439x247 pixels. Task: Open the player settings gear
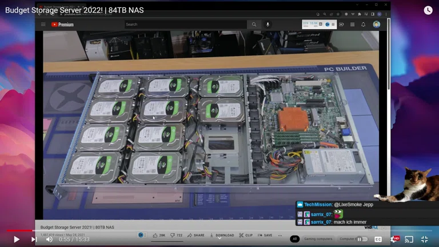coord(394,239)
